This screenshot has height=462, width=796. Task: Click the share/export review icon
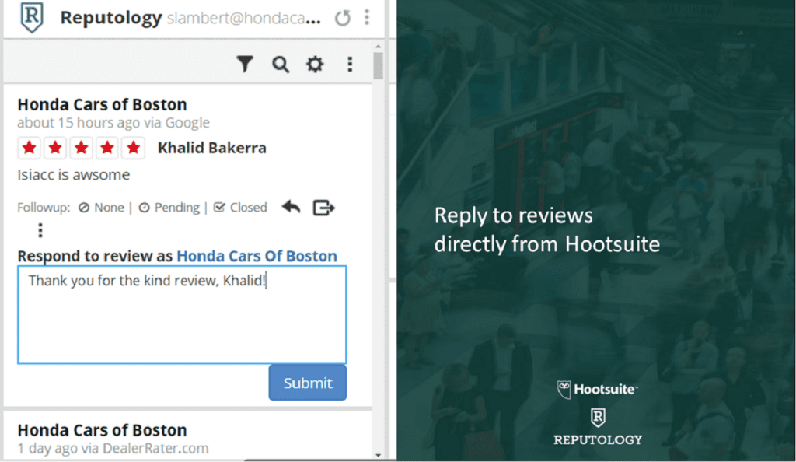tap(323, 208)
